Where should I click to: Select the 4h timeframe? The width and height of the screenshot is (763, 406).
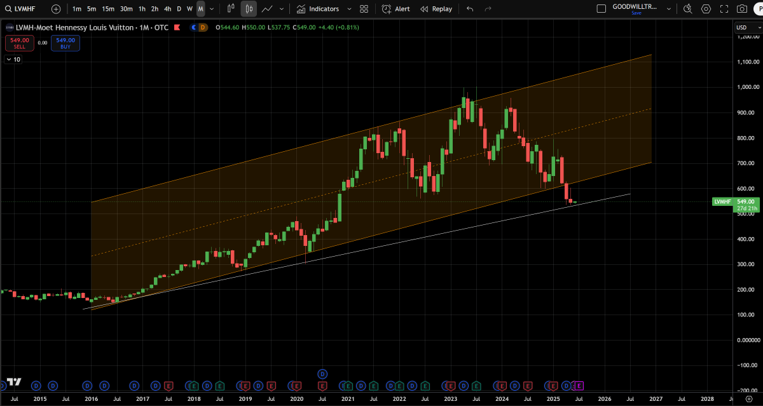pos(167,9)
